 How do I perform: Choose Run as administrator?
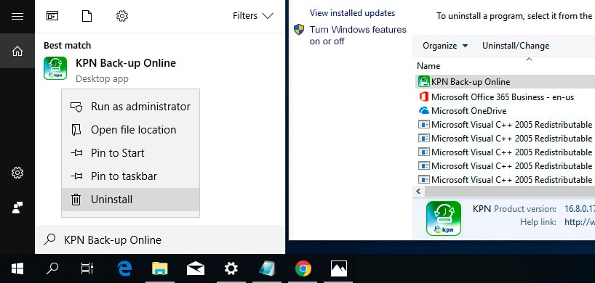130,107
